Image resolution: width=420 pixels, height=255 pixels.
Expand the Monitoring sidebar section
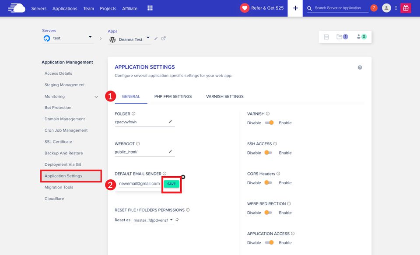[x=96, y=97]
